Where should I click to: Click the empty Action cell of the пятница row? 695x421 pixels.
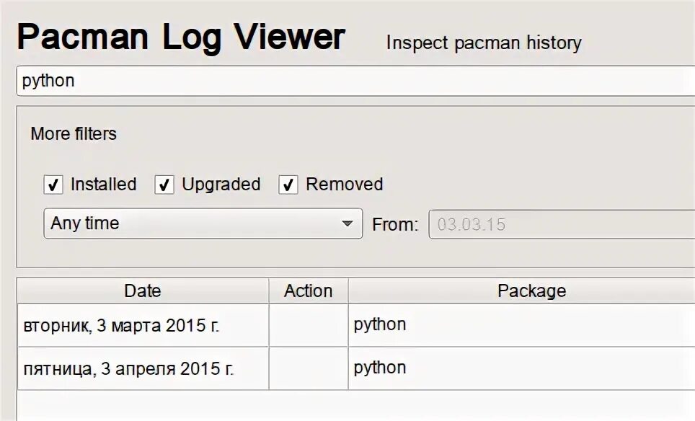click(308, 368)
